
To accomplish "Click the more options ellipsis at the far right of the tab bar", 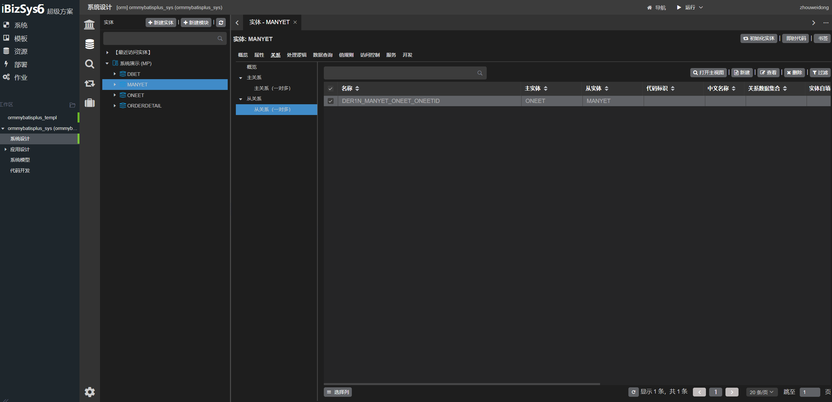I will coord(826,23).
